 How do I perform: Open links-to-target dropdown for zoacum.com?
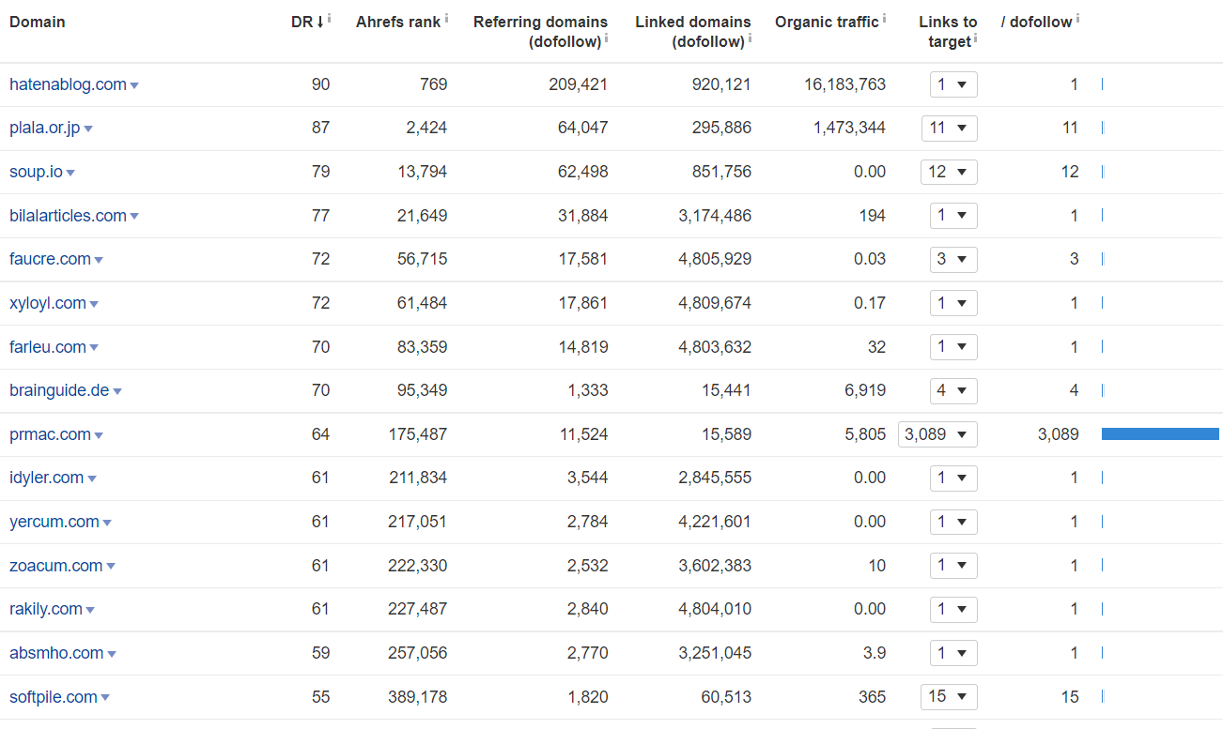[x=953, y=566]
